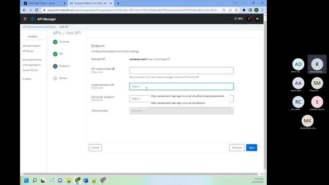This screenshot has height=185, width=329.
Task: Open Automated Policies in sidebar
Action: 32,60
